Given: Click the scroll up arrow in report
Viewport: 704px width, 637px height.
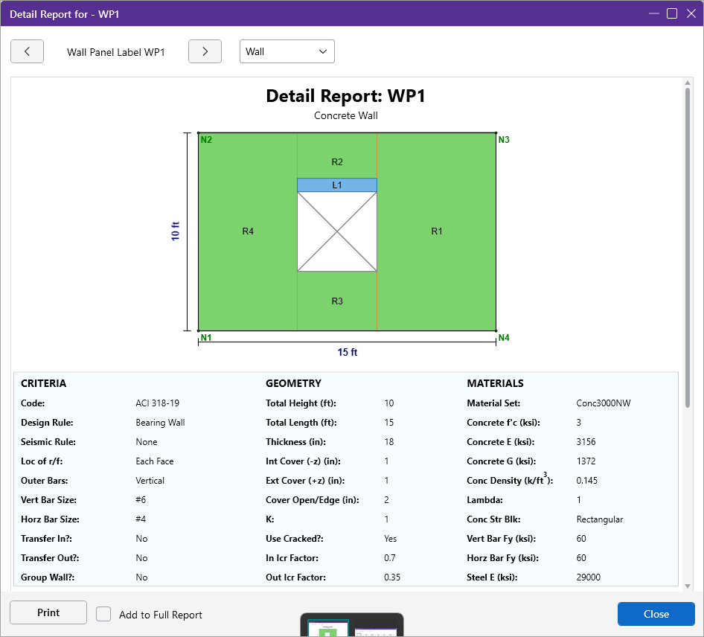Looking at the screenshot, I should [688, 82].
